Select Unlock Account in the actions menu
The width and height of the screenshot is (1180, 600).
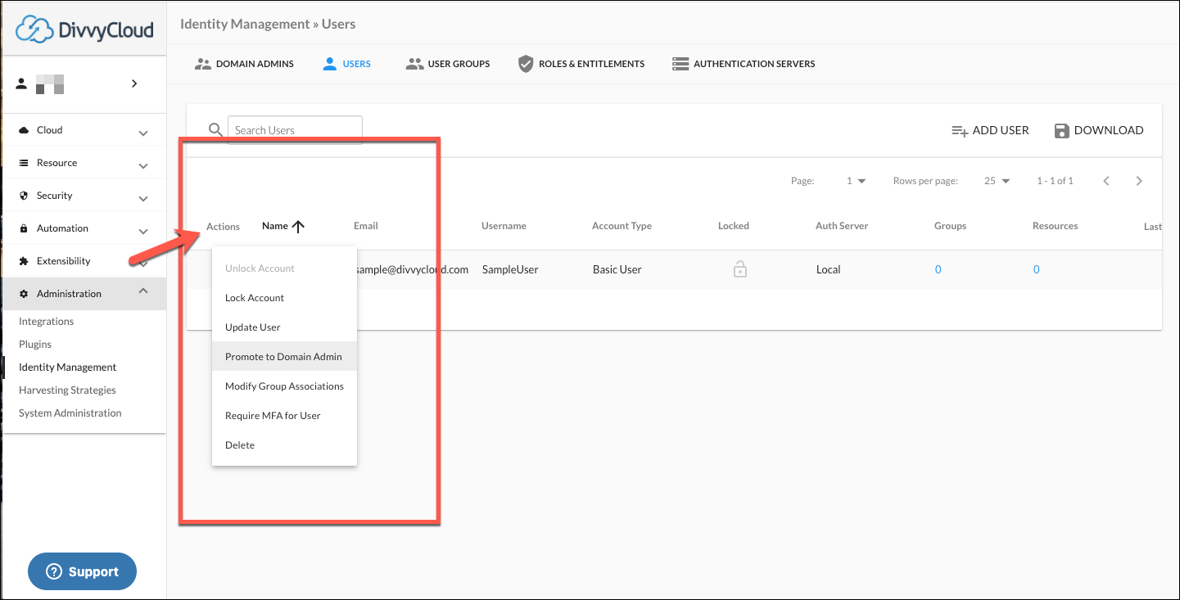(284, 268)
